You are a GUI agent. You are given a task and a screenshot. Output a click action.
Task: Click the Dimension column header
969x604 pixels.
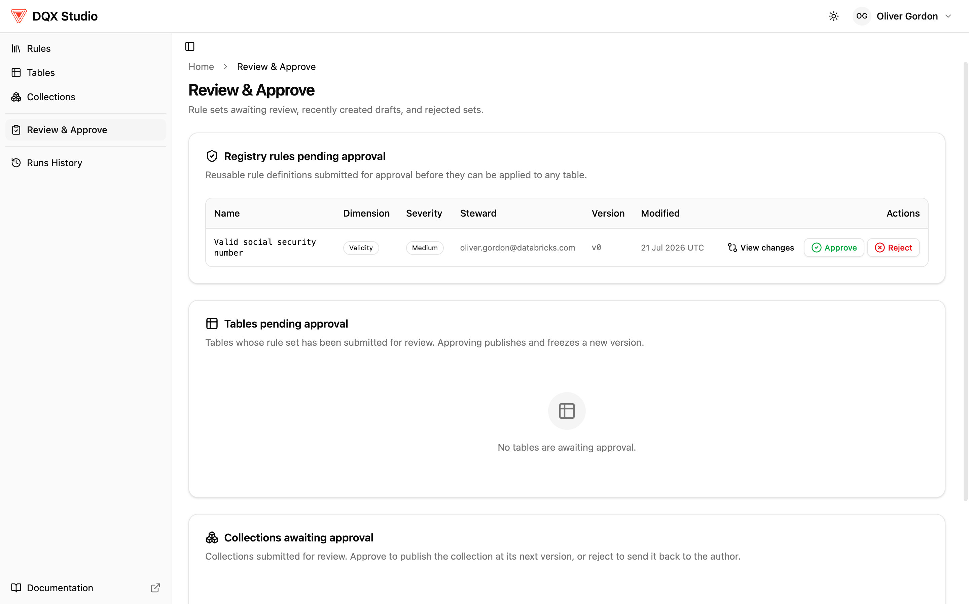366,213
